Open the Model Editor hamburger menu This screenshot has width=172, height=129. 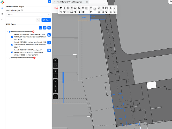click(87, 2)
